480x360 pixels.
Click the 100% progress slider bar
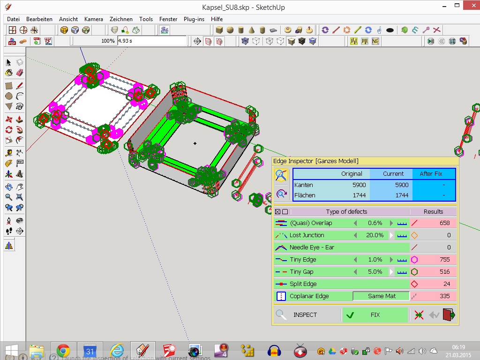[x=94, y=41]
